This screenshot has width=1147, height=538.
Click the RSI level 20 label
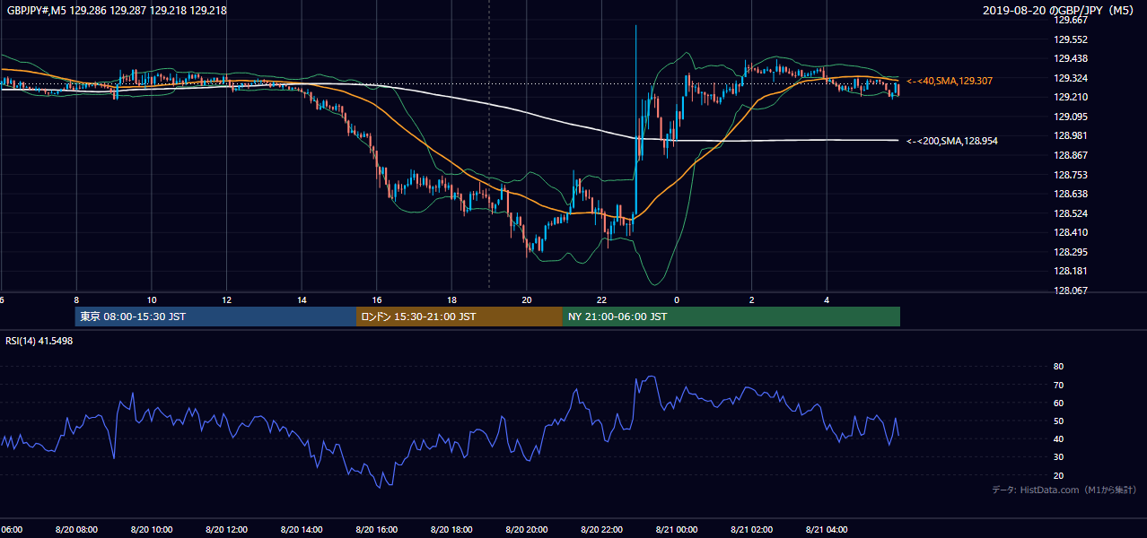(x=1058, y=475)
